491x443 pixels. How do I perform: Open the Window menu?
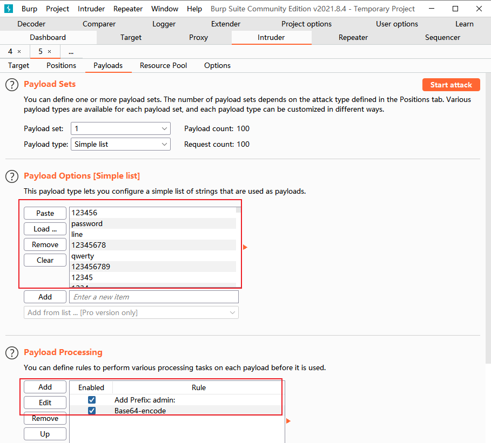(165, 9)
